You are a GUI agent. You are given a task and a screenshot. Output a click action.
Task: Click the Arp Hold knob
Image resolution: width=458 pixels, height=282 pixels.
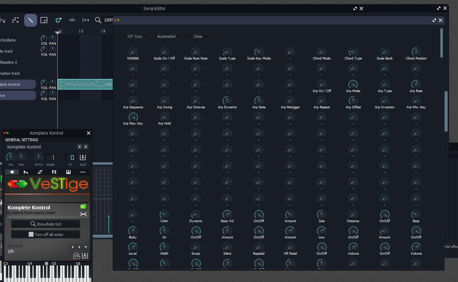tap(164, 117)
